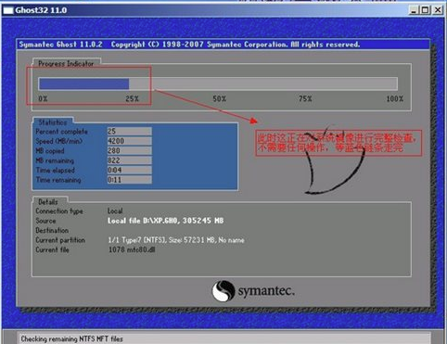The width and height of the screenshot is (447, 344).
Task: Maximize the Ghost32 window
Action: [426, 10]
